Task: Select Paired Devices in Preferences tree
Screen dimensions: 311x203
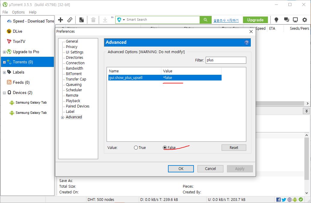Action: [x=78, y=106]
